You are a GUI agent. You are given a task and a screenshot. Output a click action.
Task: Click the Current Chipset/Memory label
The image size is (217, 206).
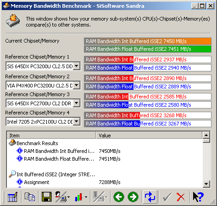coord(32,41)
